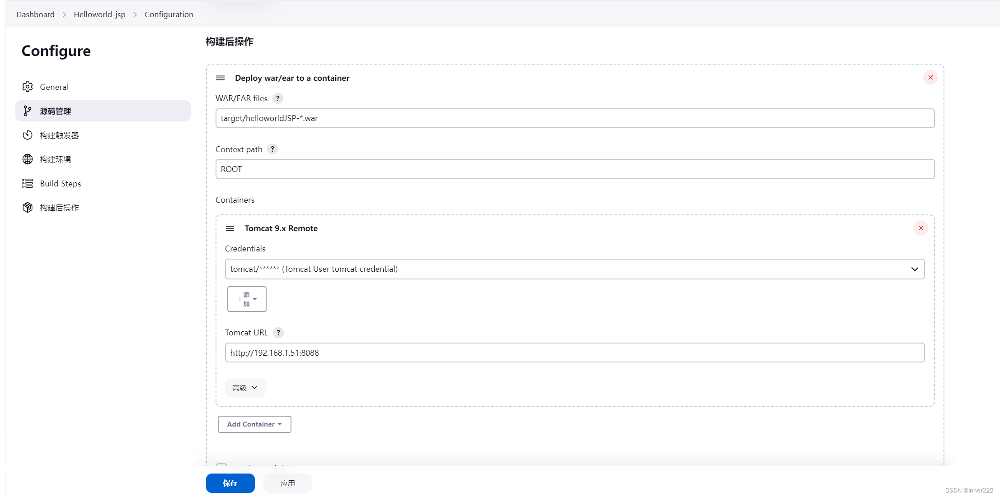Screen dimensions: 1000x497
Task: Close the Tomcat 9.x Remote container
Action: coord(921,228)
